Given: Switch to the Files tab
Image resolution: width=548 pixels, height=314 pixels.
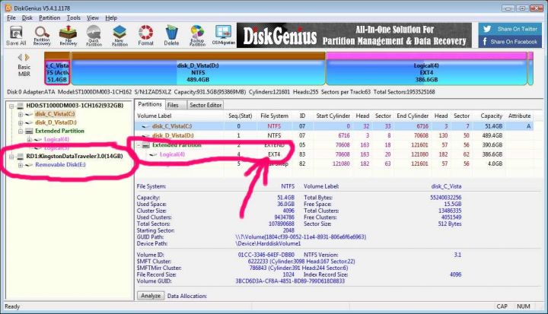Looking at the screenshot, I should (x=173, y=105).
